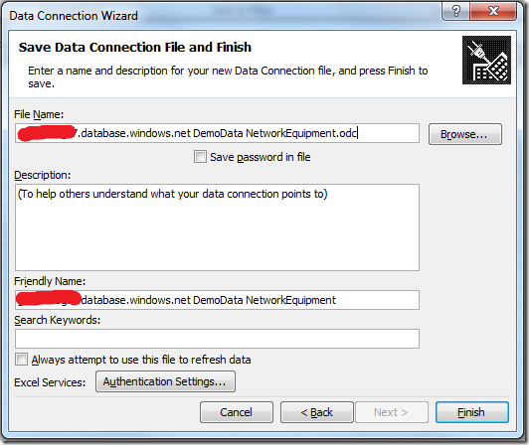Cancel the data connection wizard

click(237, 412)
